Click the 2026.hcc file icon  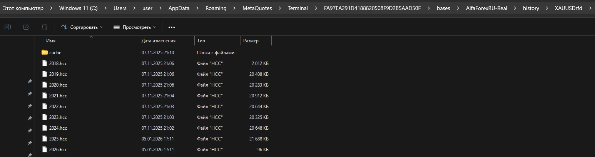45,149
